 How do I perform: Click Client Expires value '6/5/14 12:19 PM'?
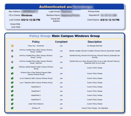[x=110, y=20]
